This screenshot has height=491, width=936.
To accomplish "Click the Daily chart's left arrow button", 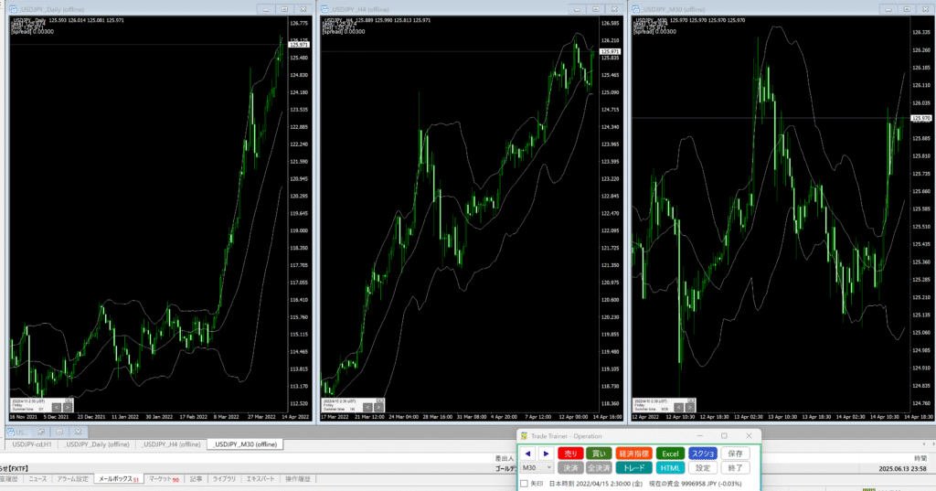I will pyautogui.click(x=56, y=408).
